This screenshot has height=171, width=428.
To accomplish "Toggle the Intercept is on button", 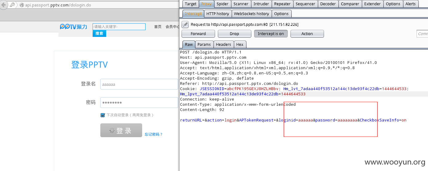I will [x=271, y=34].
